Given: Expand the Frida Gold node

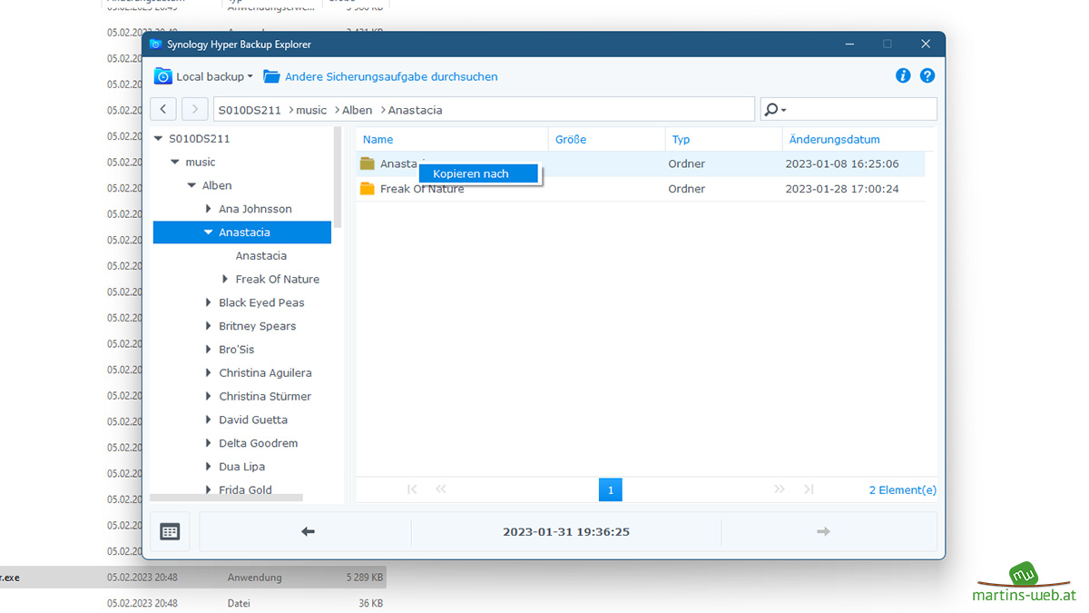Looking at the screenshot, I should coord(209,490).
